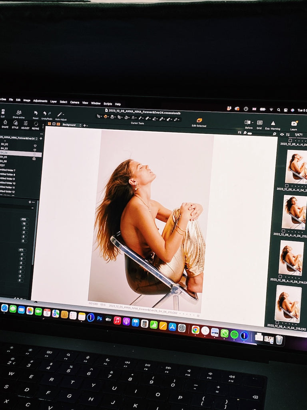307x410 pixels.
Task: Open the Scripts menu
Action: (108, 104)
